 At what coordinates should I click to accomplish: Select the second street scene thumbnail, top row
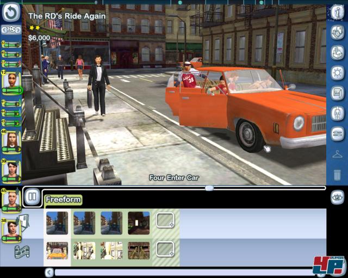[84, 223]
